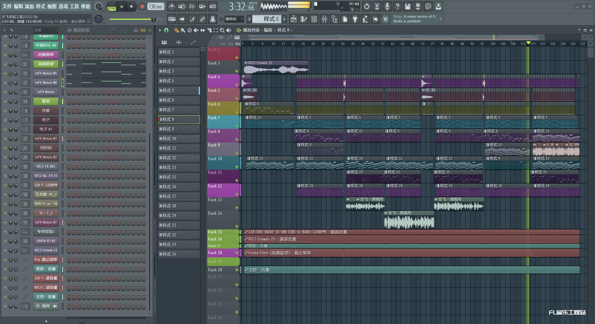Click the 间奏钢琴 channel button
Viewport: 595px width, 324px height.
(x=46, y=55)
